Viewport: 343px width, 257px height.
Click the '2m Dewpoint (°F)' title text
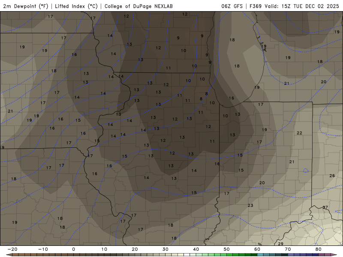pyautogui.click(x=26, y=6)
